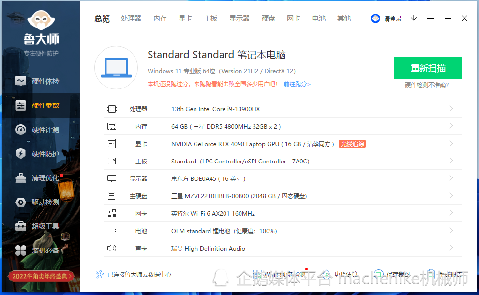479x295 pixels.
Task: Open 超级工具 toolbox section
Action: click(37, 226)
